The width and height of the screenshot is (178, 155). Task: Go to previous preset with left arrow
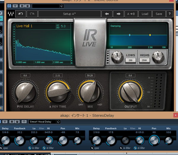[107, 14]
